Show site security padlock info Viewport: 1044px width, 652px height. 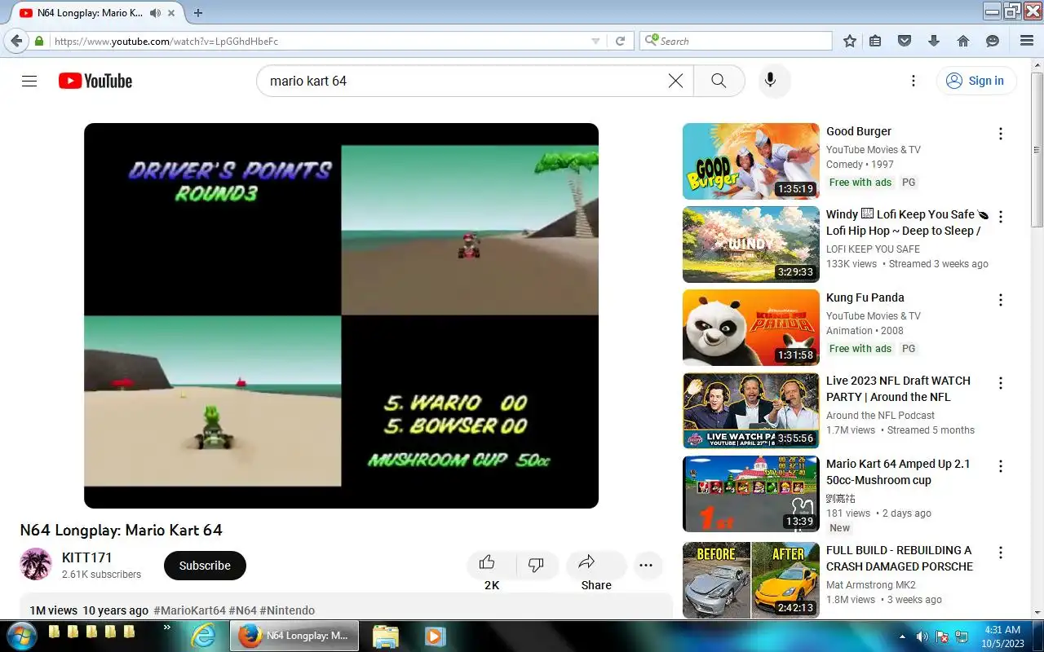click(39, 41)
